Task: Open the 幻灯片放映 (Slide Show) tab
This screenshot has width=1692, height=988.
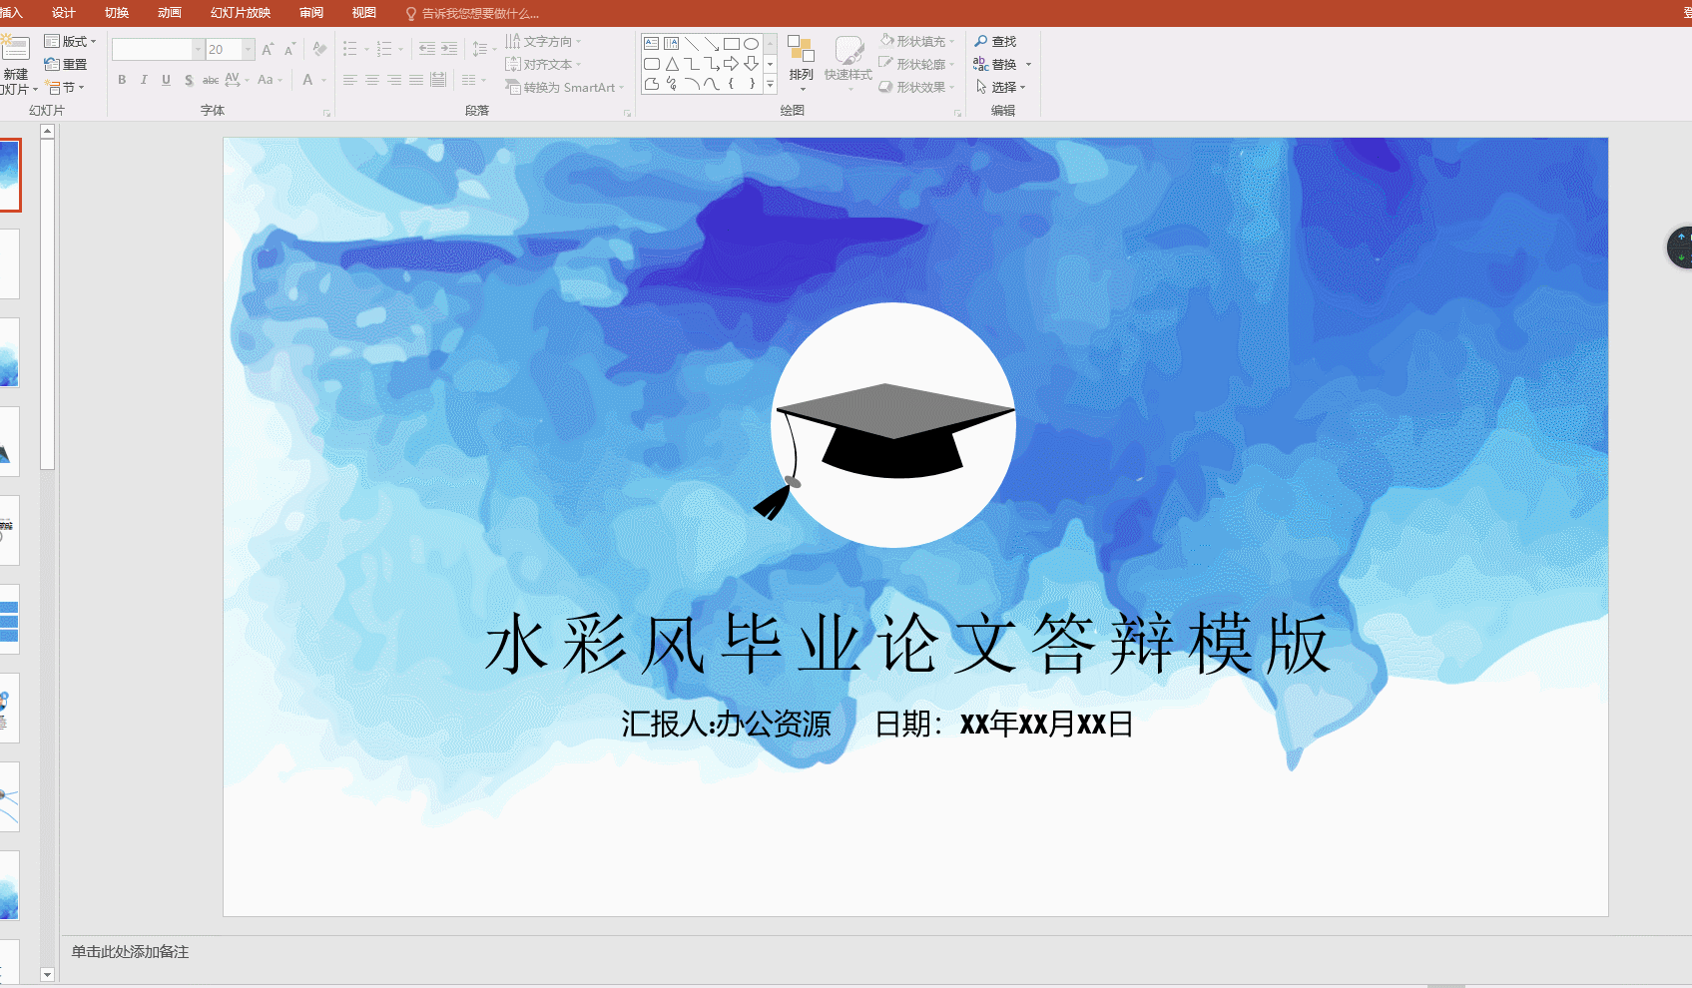Action: point(239,13)
